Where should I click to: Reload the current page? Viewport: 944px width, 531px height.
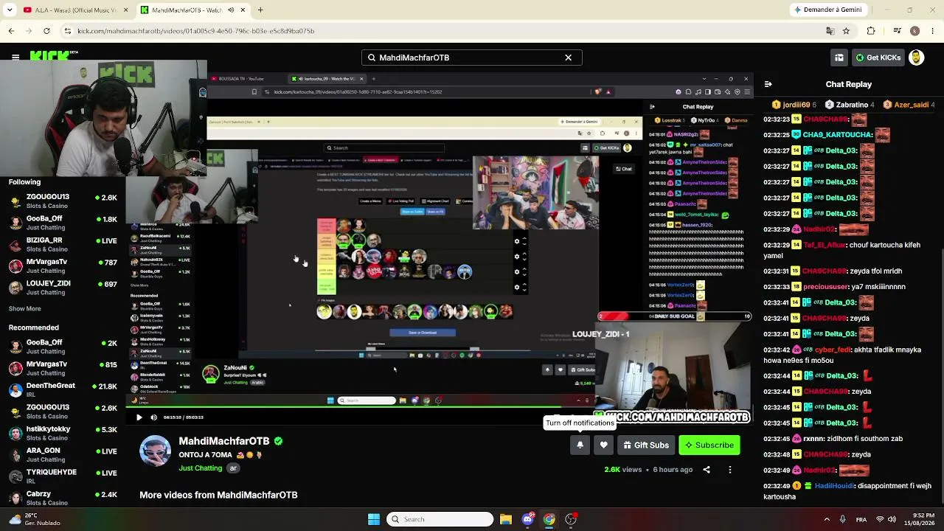(46, 31)
